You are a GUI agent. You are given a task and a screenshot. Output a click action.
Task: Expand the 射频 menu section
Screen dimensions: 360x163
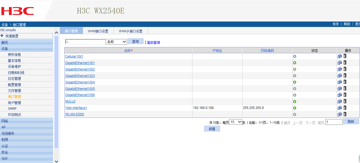click(x=26, y=140)
